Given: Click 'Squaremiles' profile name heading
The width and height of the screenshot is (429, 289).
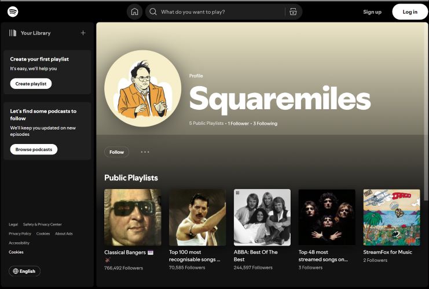Looking at the screenshot, I should point(280,99).
